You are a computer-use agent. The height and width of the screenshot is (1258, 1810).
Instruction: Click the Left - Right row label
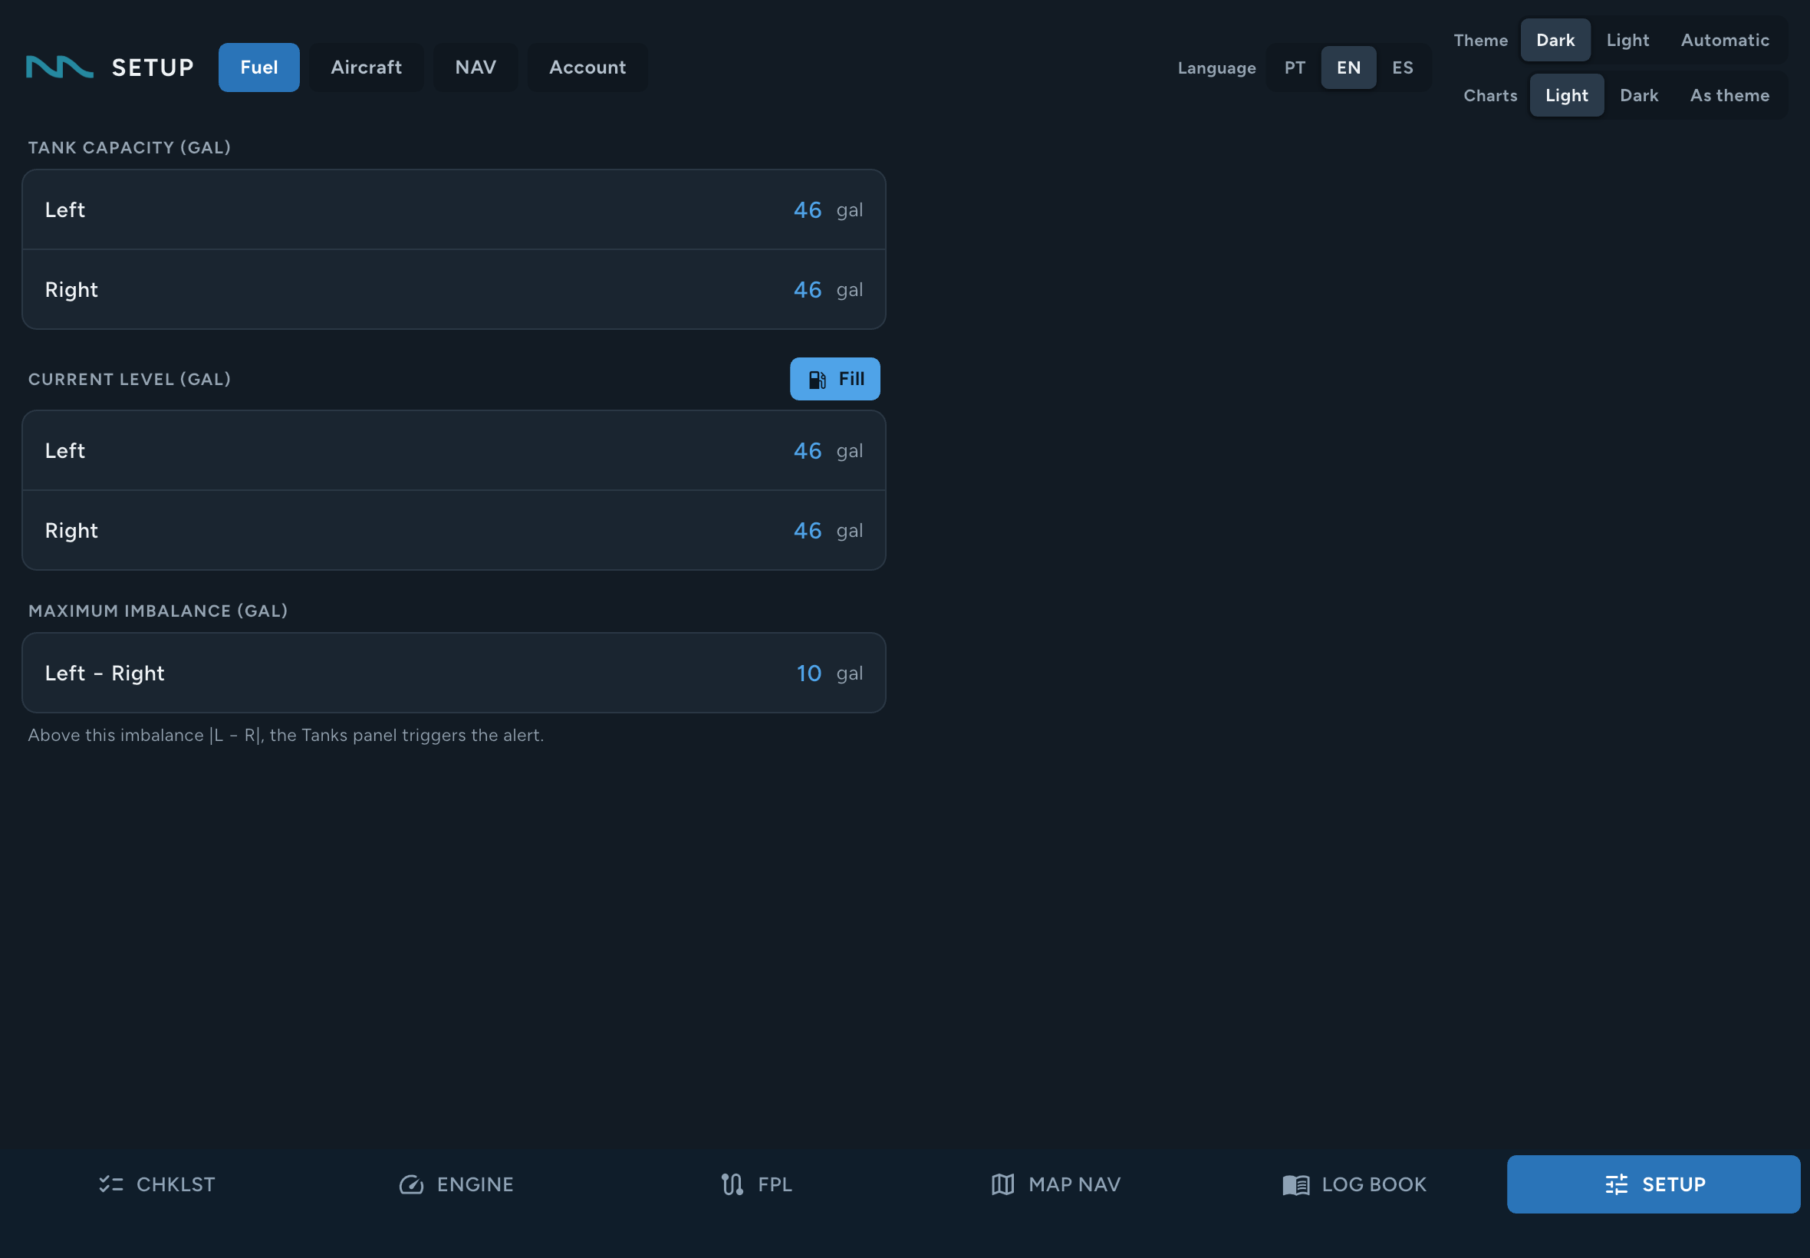[104, 673]
